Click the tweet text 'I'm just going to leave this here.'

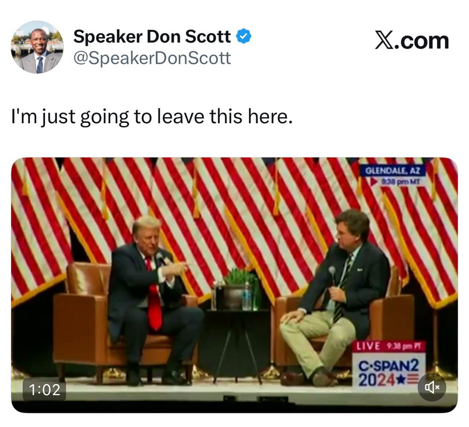click(151, 116)
